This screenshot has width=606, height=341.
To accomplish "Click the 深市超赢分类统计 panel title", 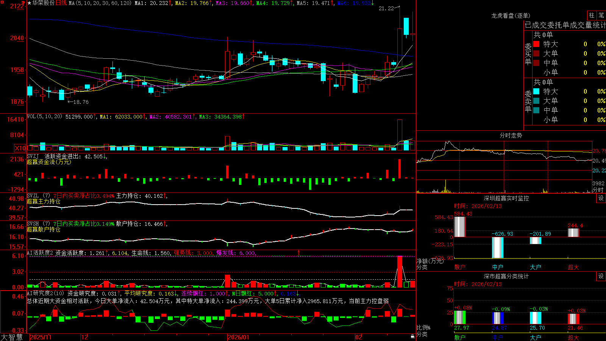I will [506, 276].
